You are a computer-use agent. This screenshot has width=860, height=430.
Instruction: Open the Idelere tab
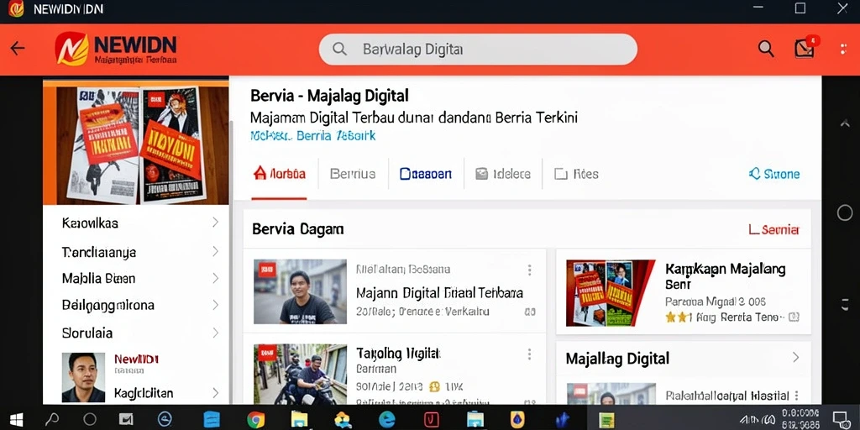[503, 174]
